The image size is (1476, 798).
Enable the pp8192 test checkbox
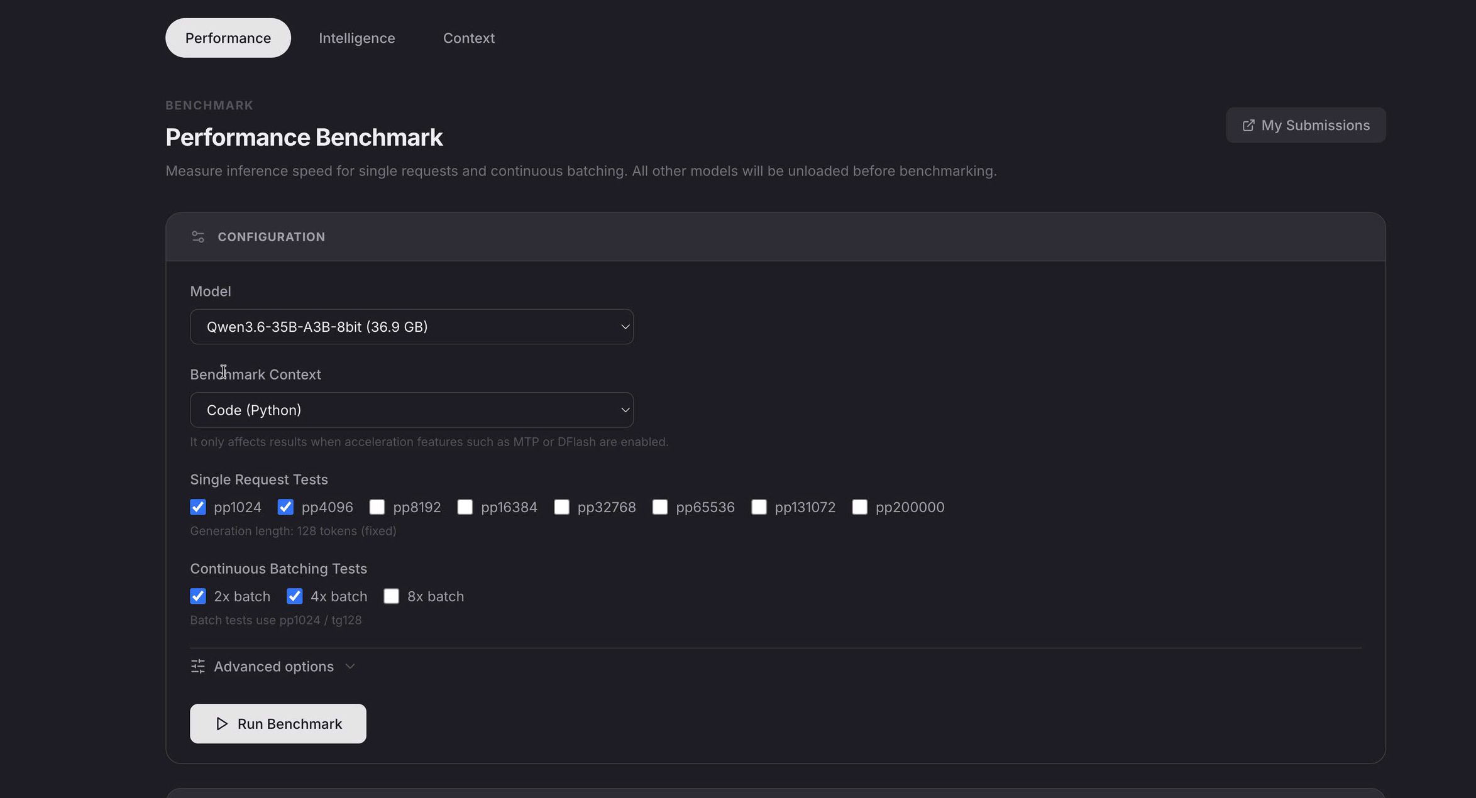(377, 507)
